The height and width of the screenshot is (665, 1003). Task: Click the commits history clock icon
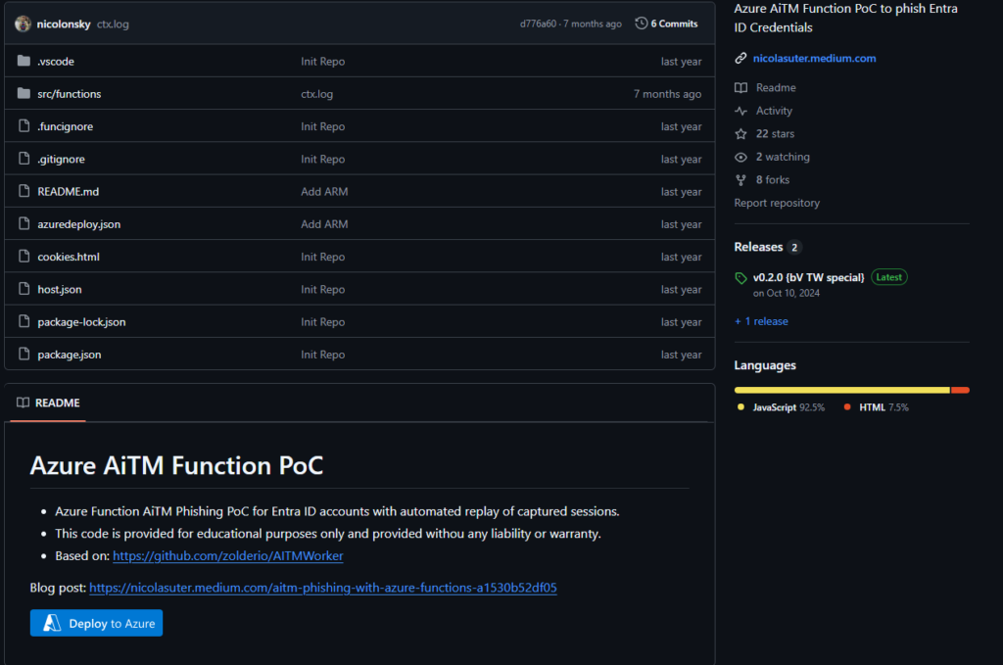641,24
